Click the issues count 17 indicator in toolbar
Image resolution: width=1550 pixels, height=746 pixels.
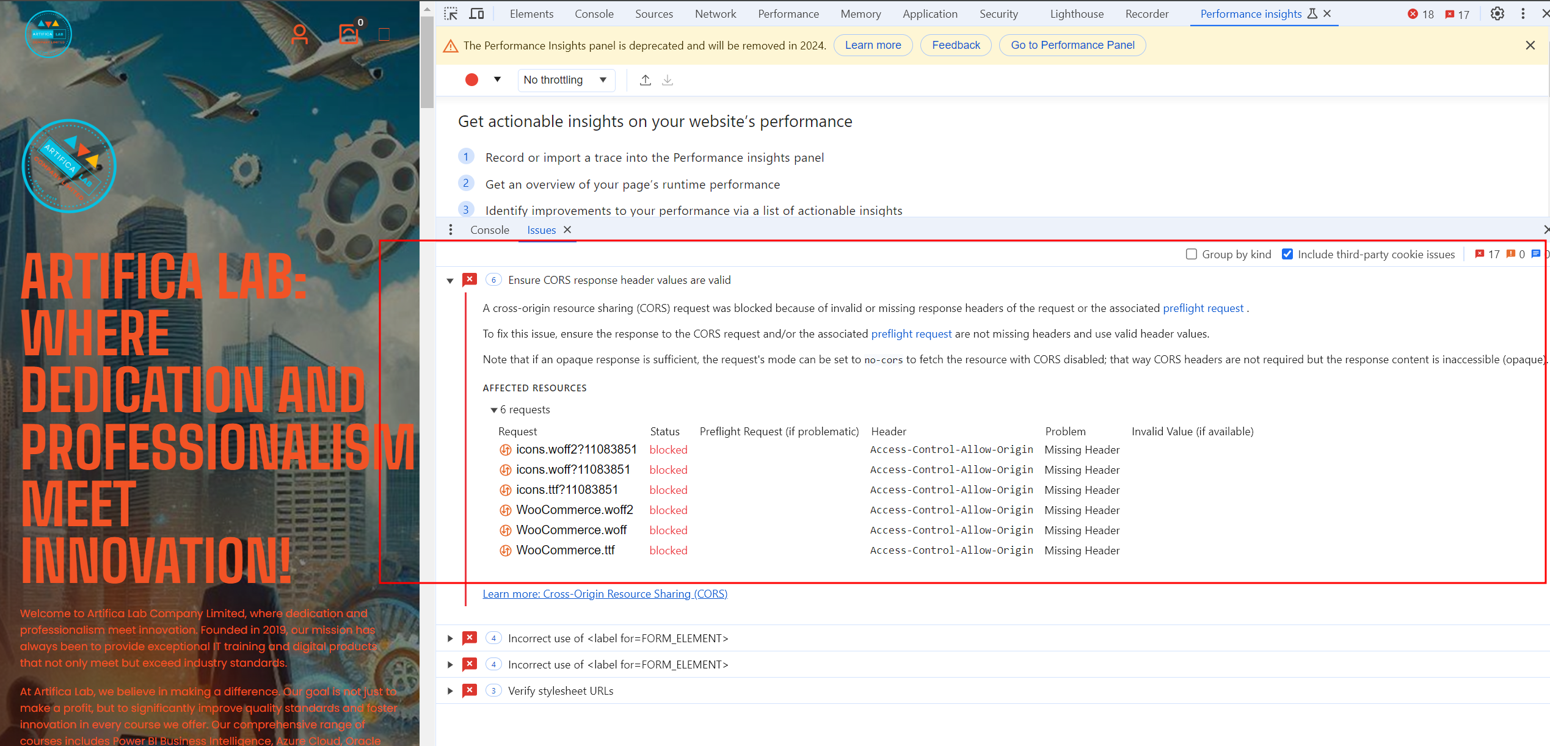point(1458,14)
